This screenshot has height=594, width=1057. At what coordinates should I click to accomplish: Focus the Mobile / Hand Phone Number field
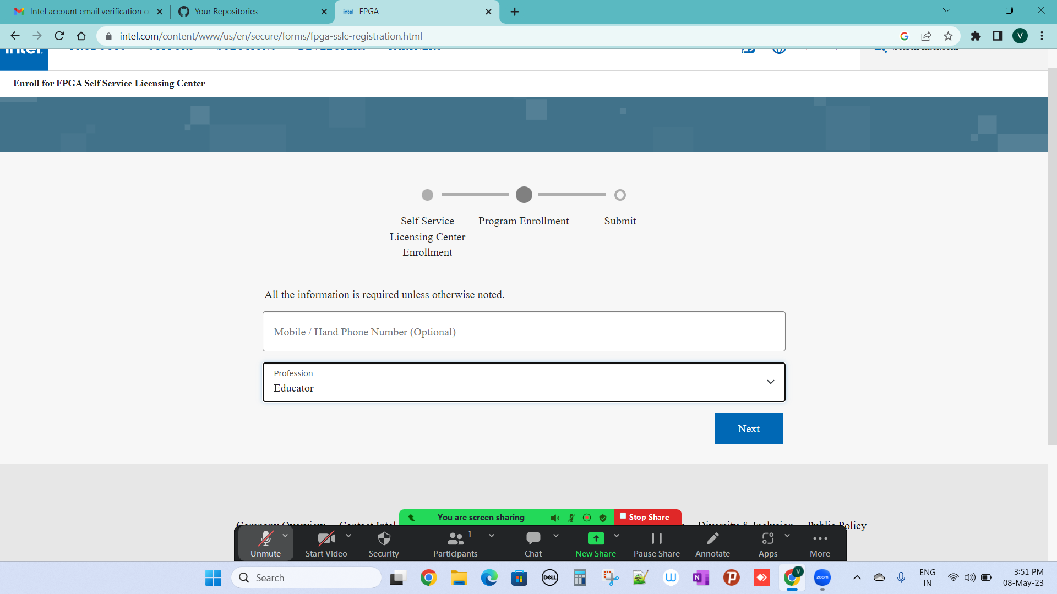pos(524,332)
